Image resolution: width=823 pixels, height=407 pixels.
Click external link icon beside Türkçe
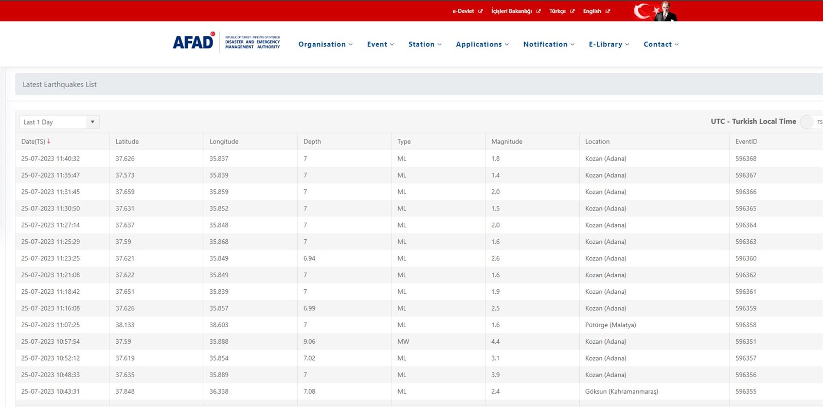[x=572, y=11]
